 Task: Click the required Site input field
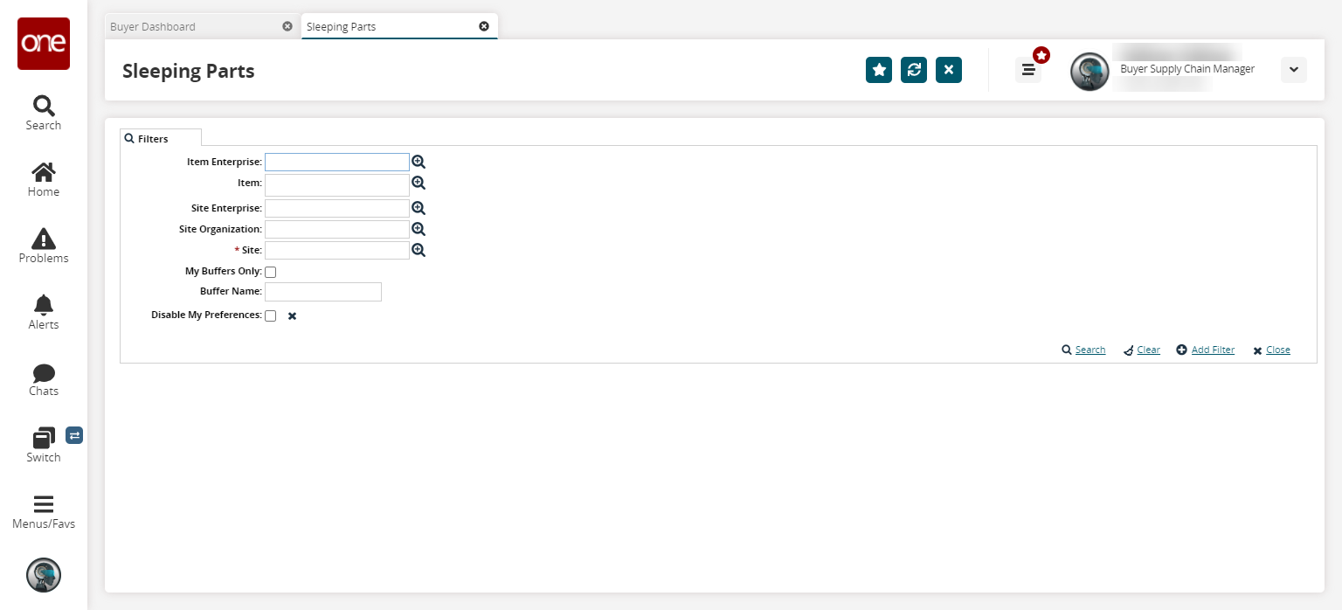(337, 250)
